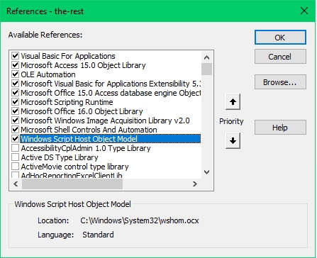Click the horizontal scroll right arrow

(x=195, y=184)
